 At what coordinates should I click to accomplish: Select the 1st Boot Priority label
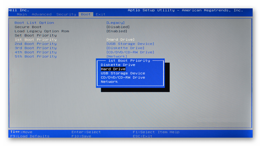36,40
